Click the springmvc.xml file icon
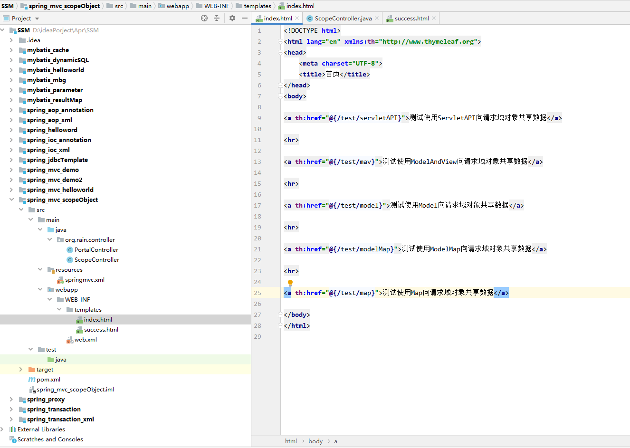 pyautogui.click(x=60, y=280)
